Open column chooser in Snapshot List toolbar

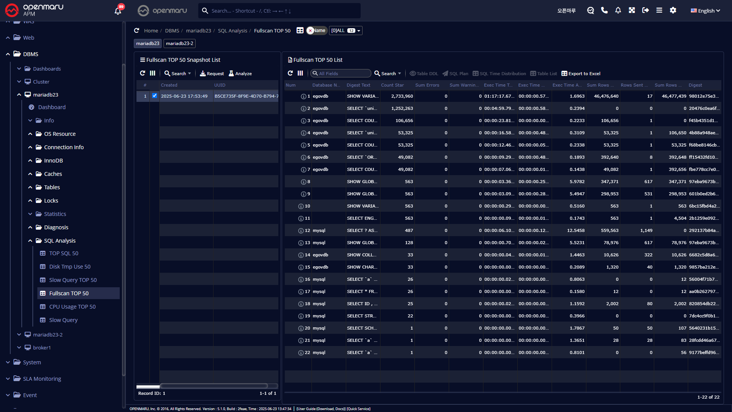(x=152, y=73)
